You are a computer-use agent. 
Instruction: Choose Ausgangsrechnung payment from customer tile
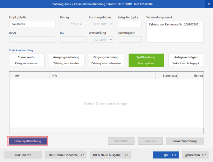coord(66,60)
